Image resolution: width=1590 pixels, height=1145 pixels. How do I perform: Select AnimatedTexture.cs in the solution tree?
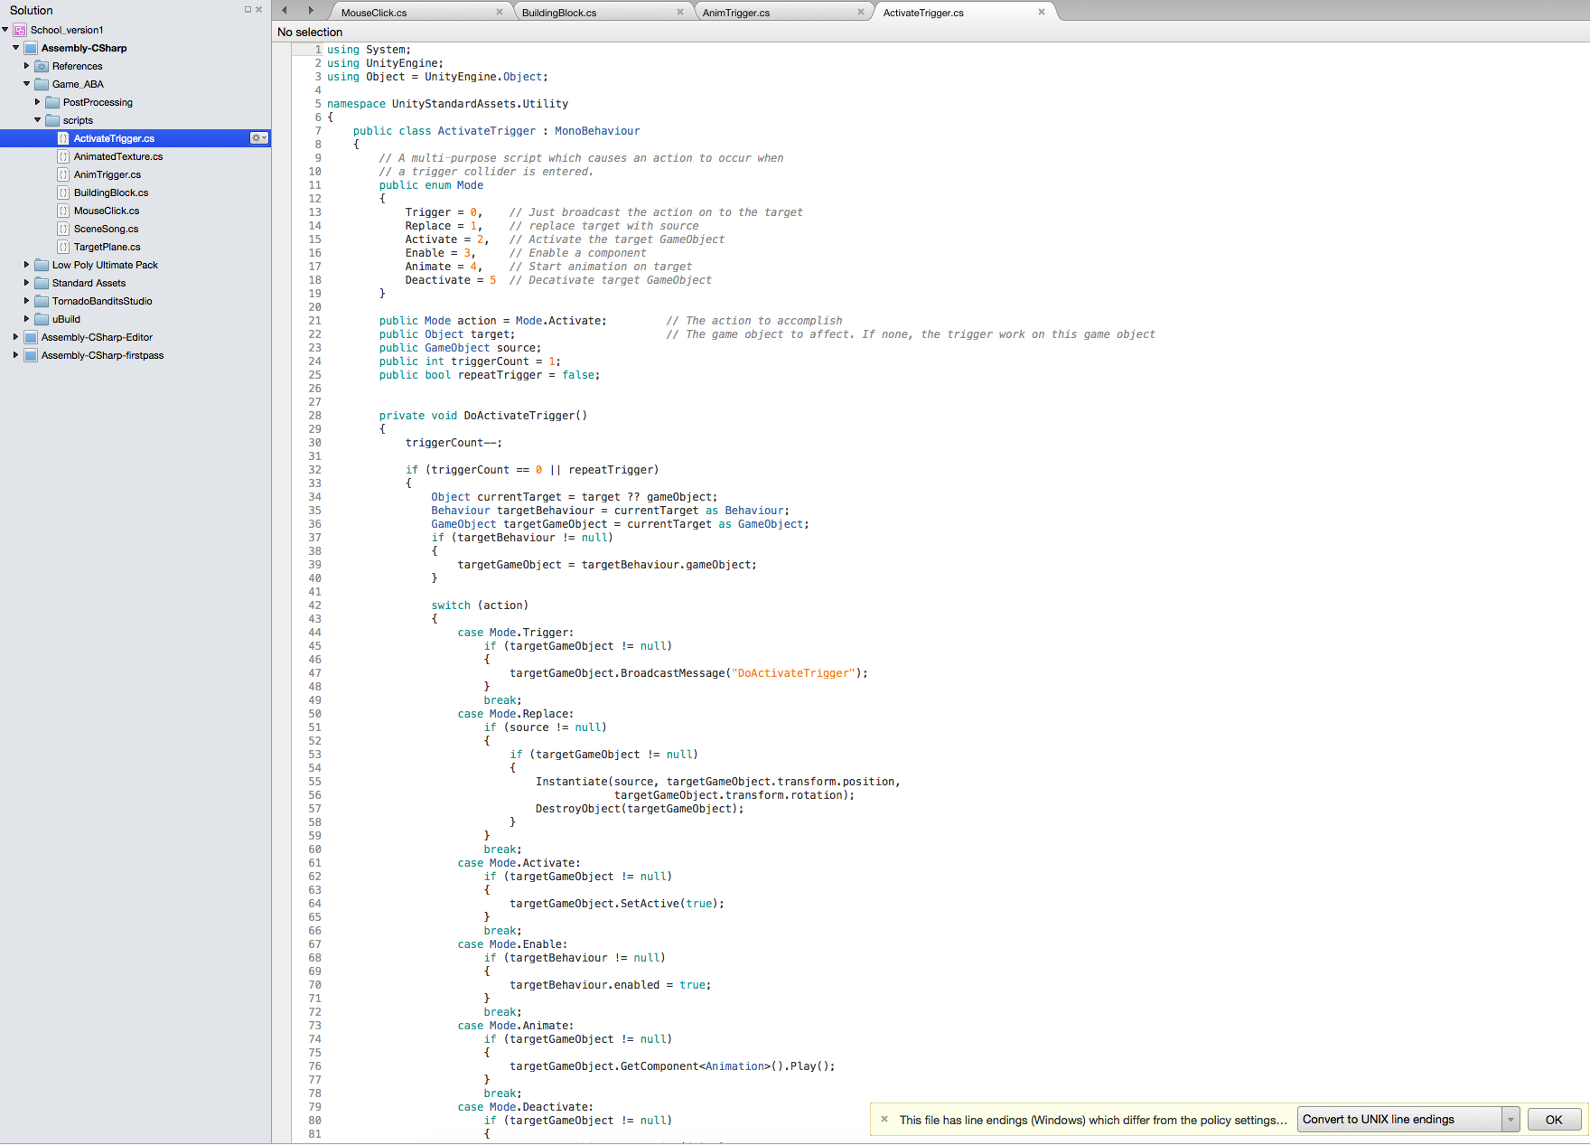[x=118, y=156]
